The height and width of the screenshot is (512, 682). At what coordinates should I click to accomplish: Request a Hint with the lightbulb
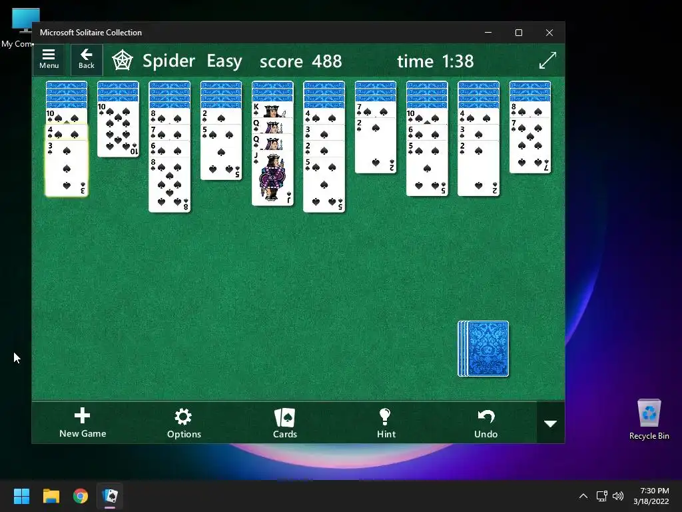386,423
